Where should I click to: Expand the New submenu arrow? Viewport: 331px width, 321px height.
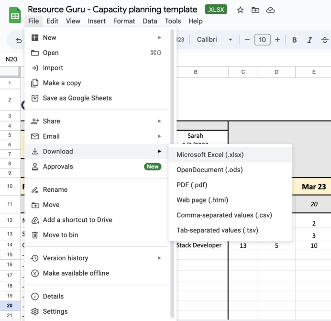coord(159,38)
